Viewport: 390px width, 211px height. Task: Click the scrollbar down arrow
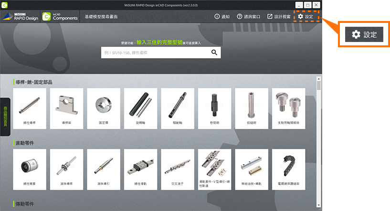[x=318, y=205]
